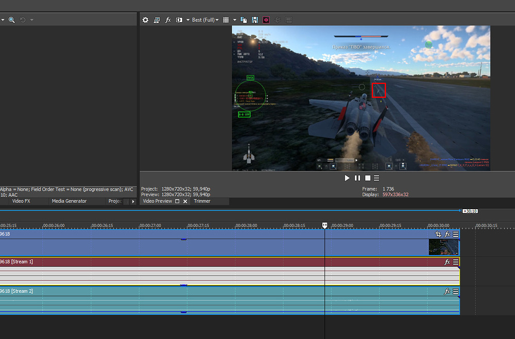
Task: Click the Video Output FX icon
Action: 168,20
